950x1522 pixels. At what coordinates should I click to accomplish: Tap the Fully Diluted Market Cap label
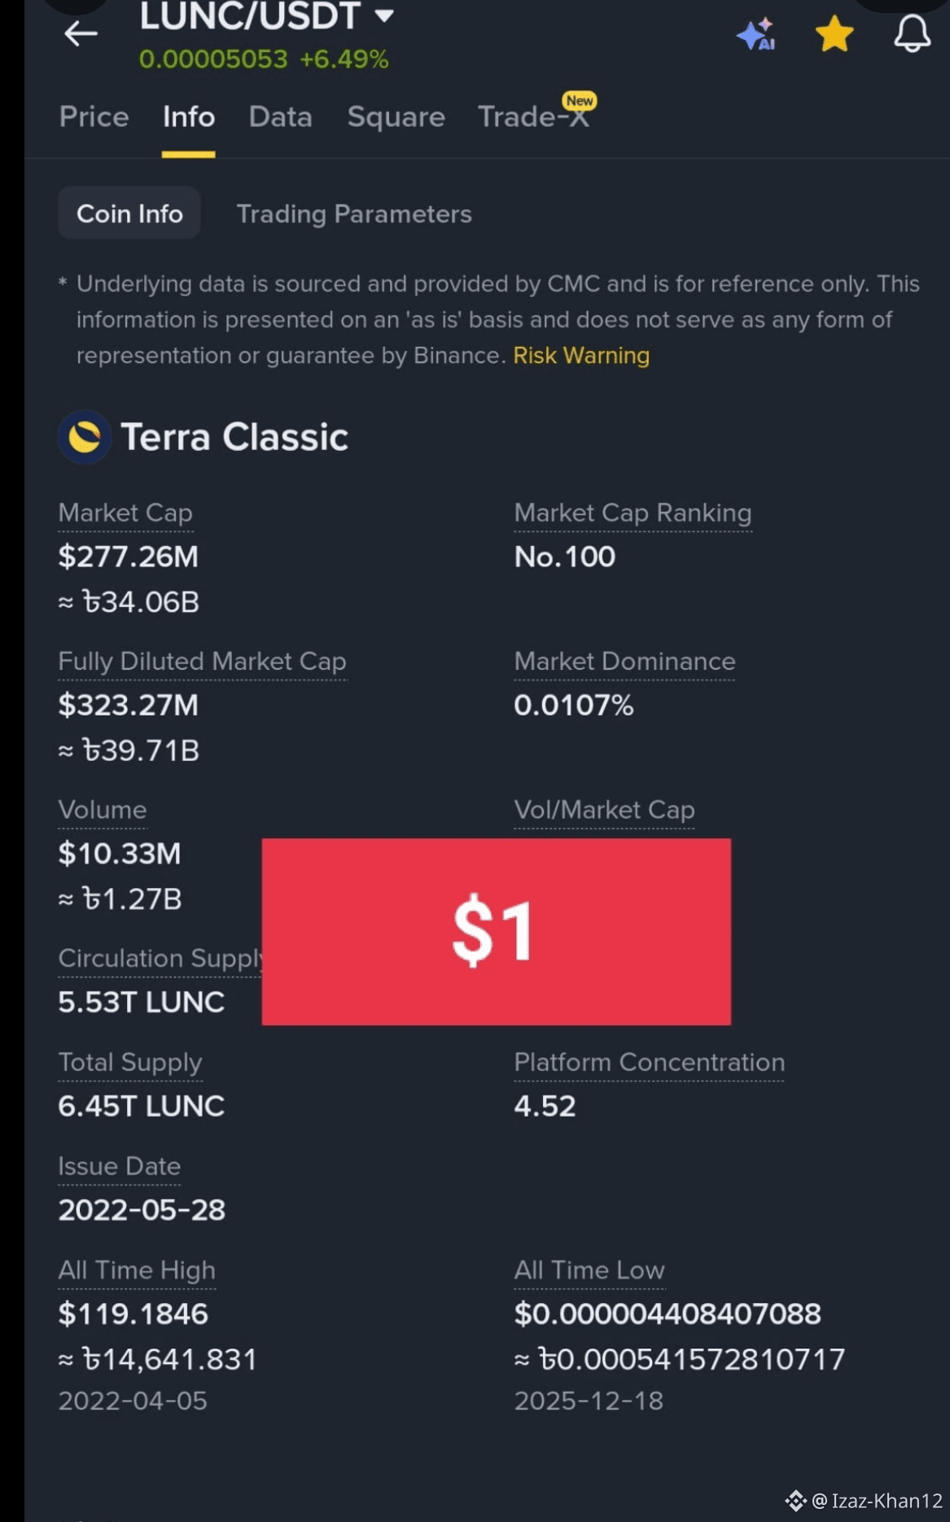(202, 661)
